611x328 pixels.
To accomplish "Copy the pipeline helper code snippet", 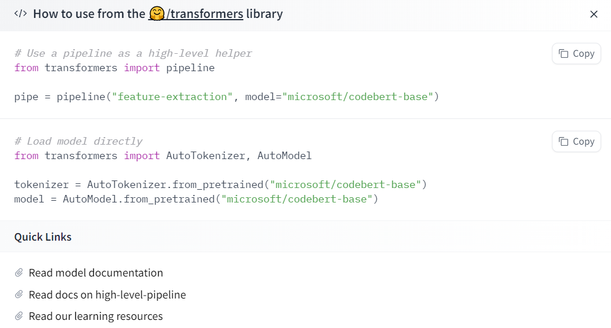I will coord(576,54).
